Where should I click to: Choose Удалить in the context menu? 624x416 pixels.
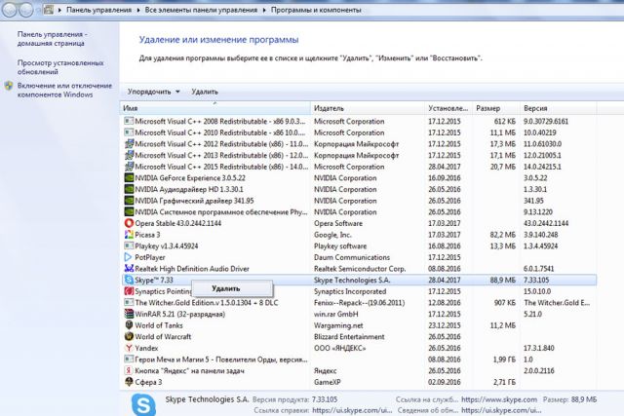[x=226, y=288]
